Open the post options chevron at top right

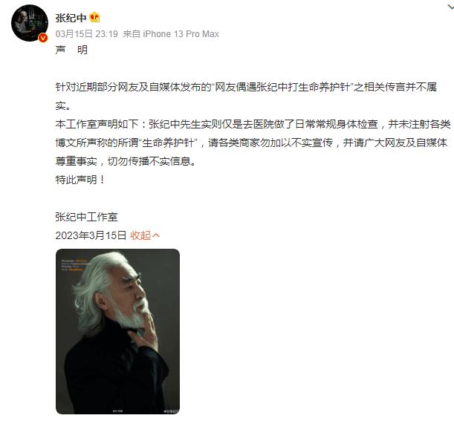450,7
